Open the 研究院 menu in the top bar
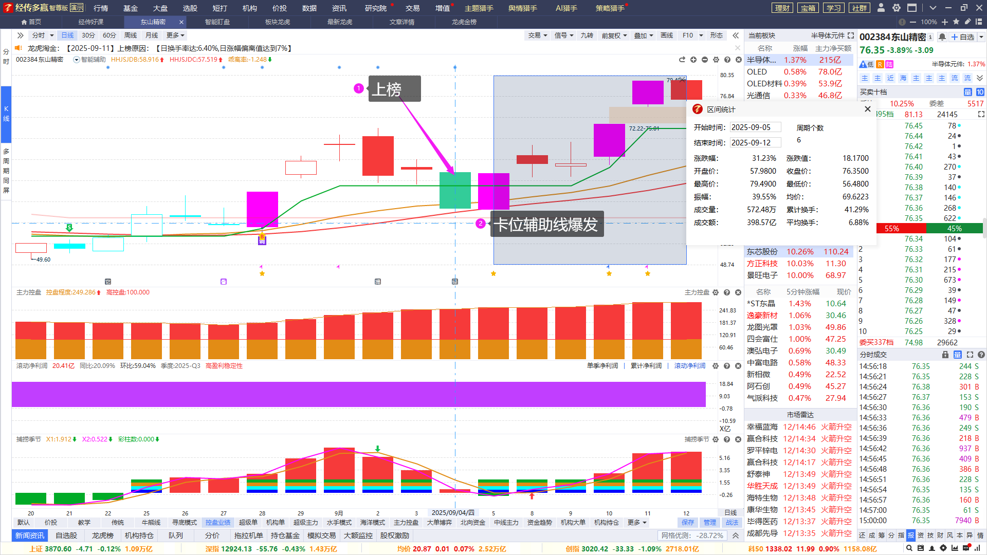Viewport: 987px width, 555px height. 375,8
